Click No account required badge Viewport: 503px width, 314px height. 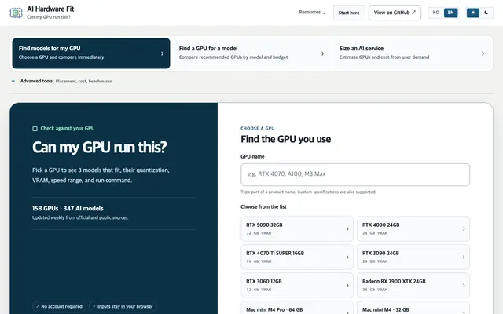click(59, 306)
